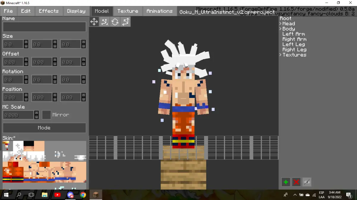Click the Name text field
Image resolution: width=357 pixels, height=200 pixels.
(x=44, y=27)
